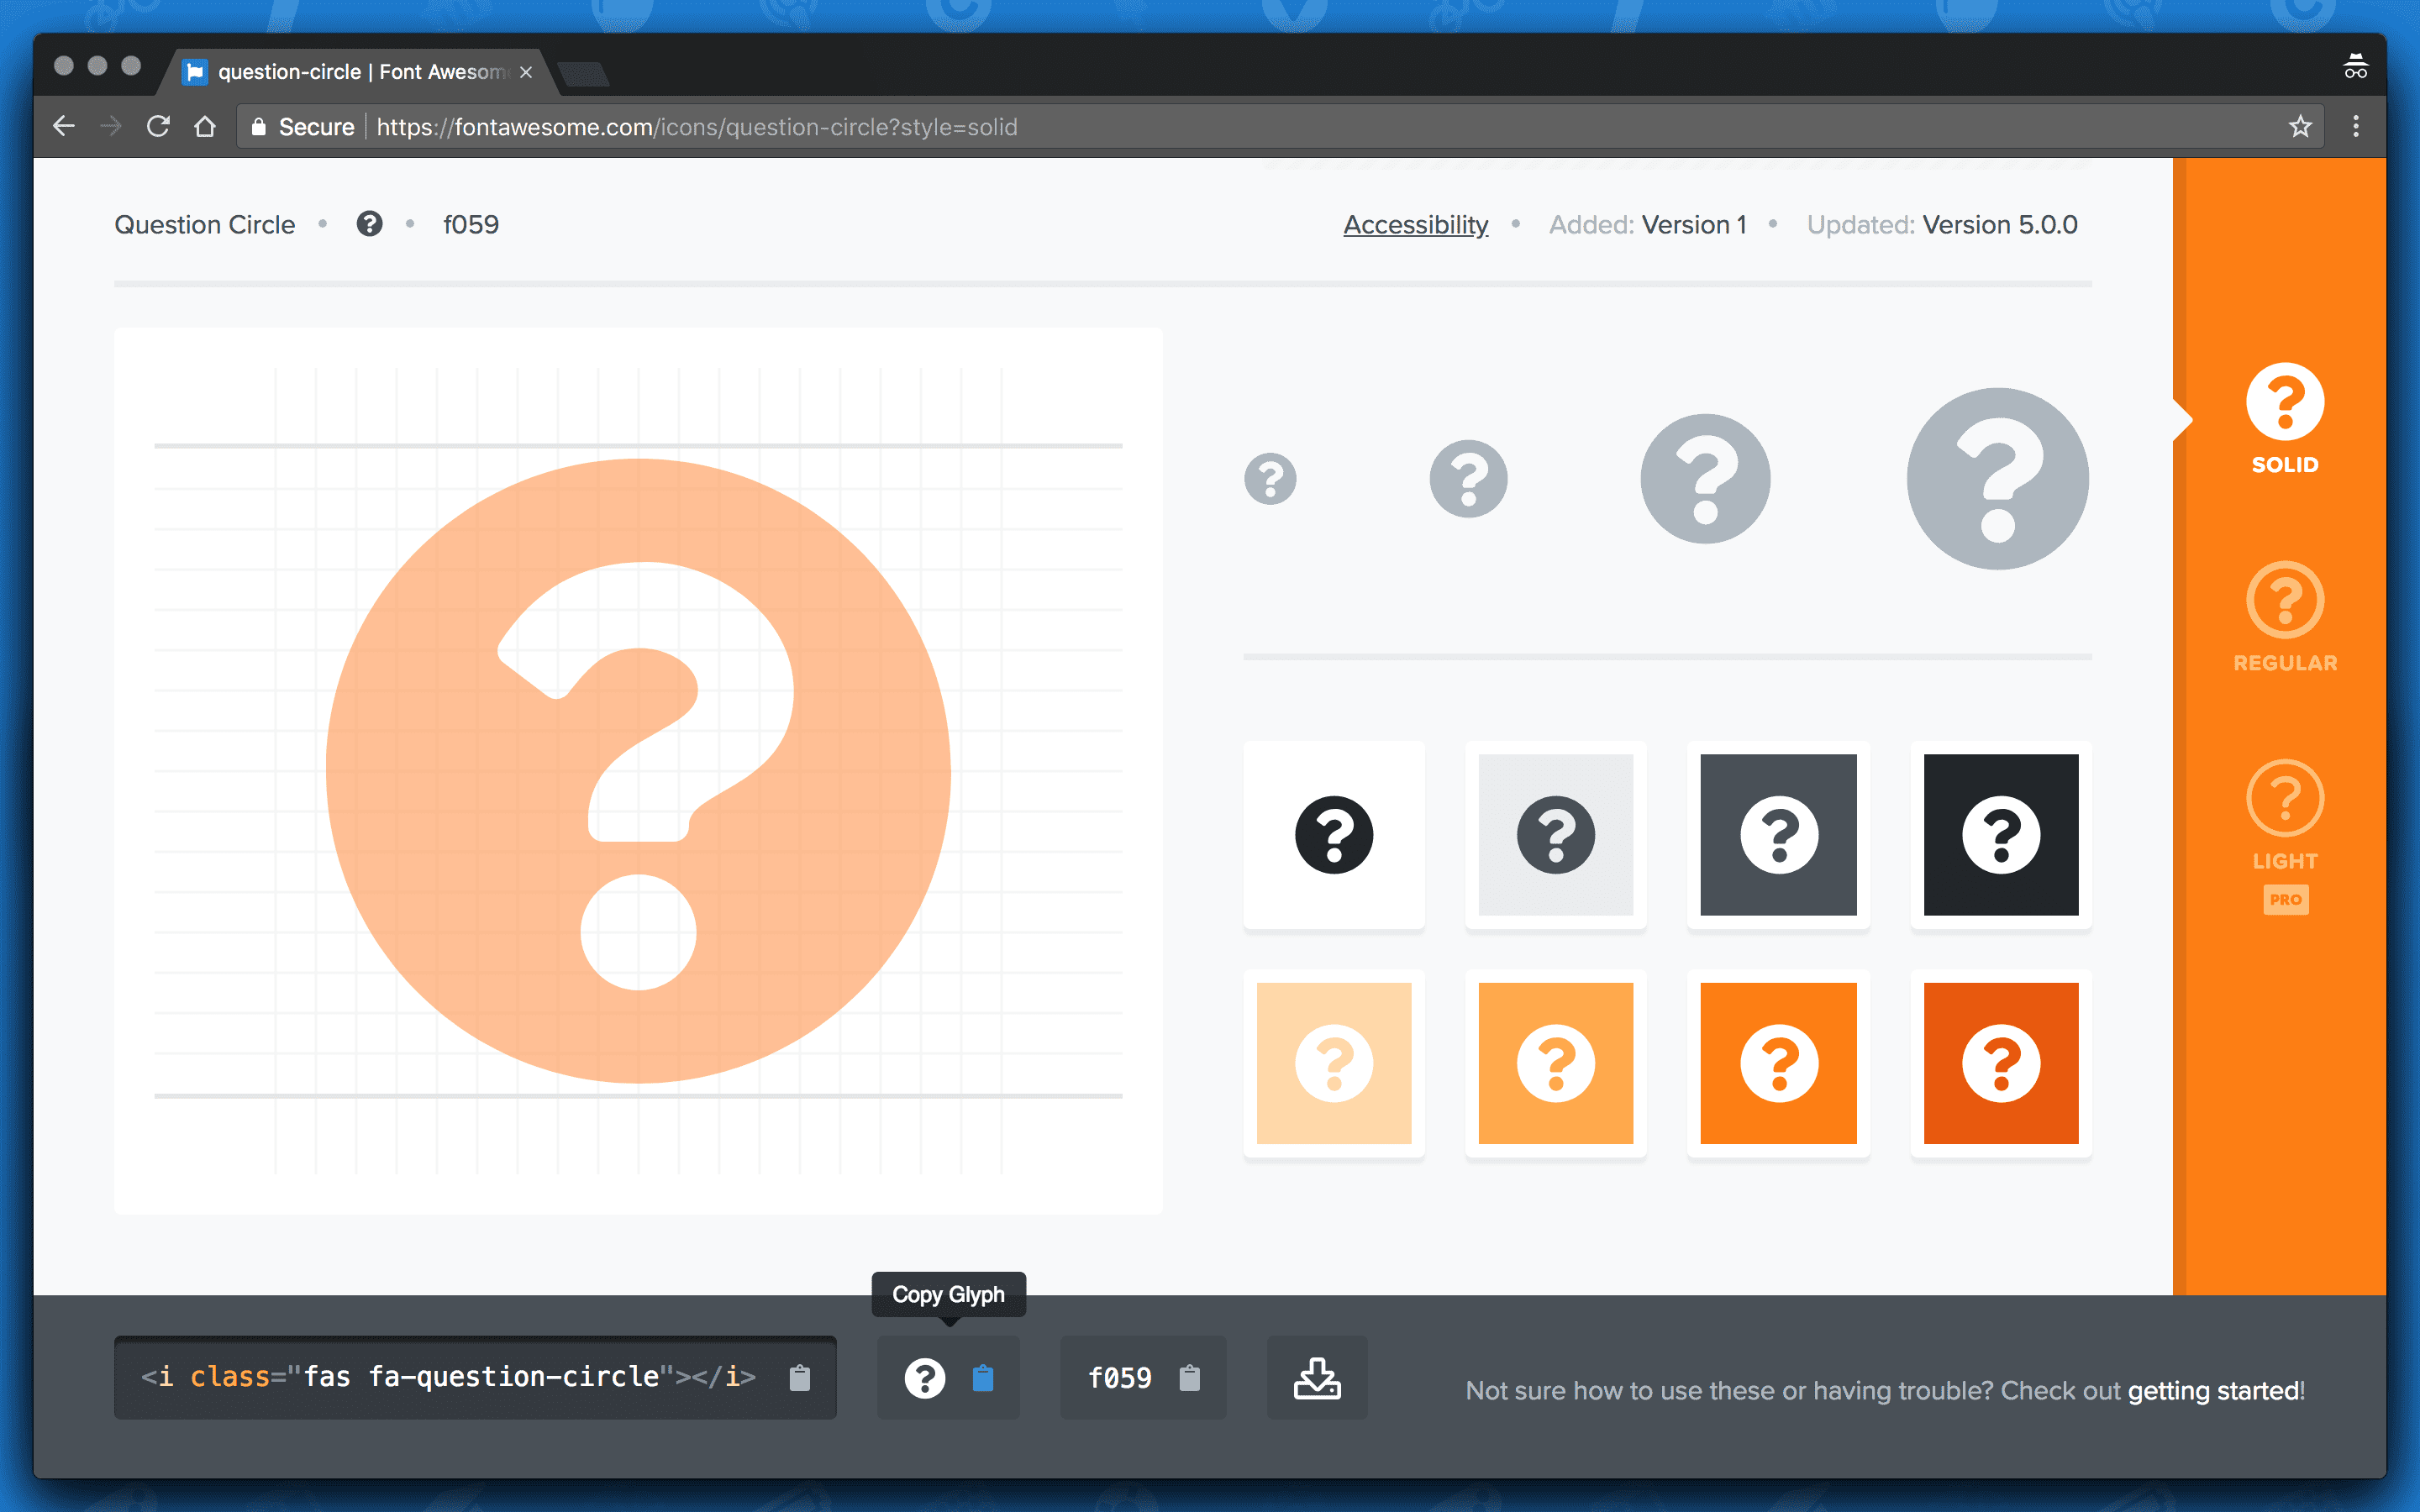
Task: Click the largest gray question-circle preview
Action: pyautogui.click(x=1996, y=478)
